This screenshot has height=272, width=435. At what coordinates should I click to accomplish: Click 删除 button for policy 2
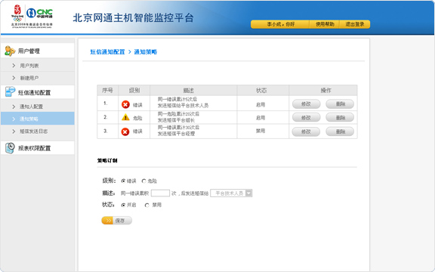pyautogui.click(x=340, y=117)
